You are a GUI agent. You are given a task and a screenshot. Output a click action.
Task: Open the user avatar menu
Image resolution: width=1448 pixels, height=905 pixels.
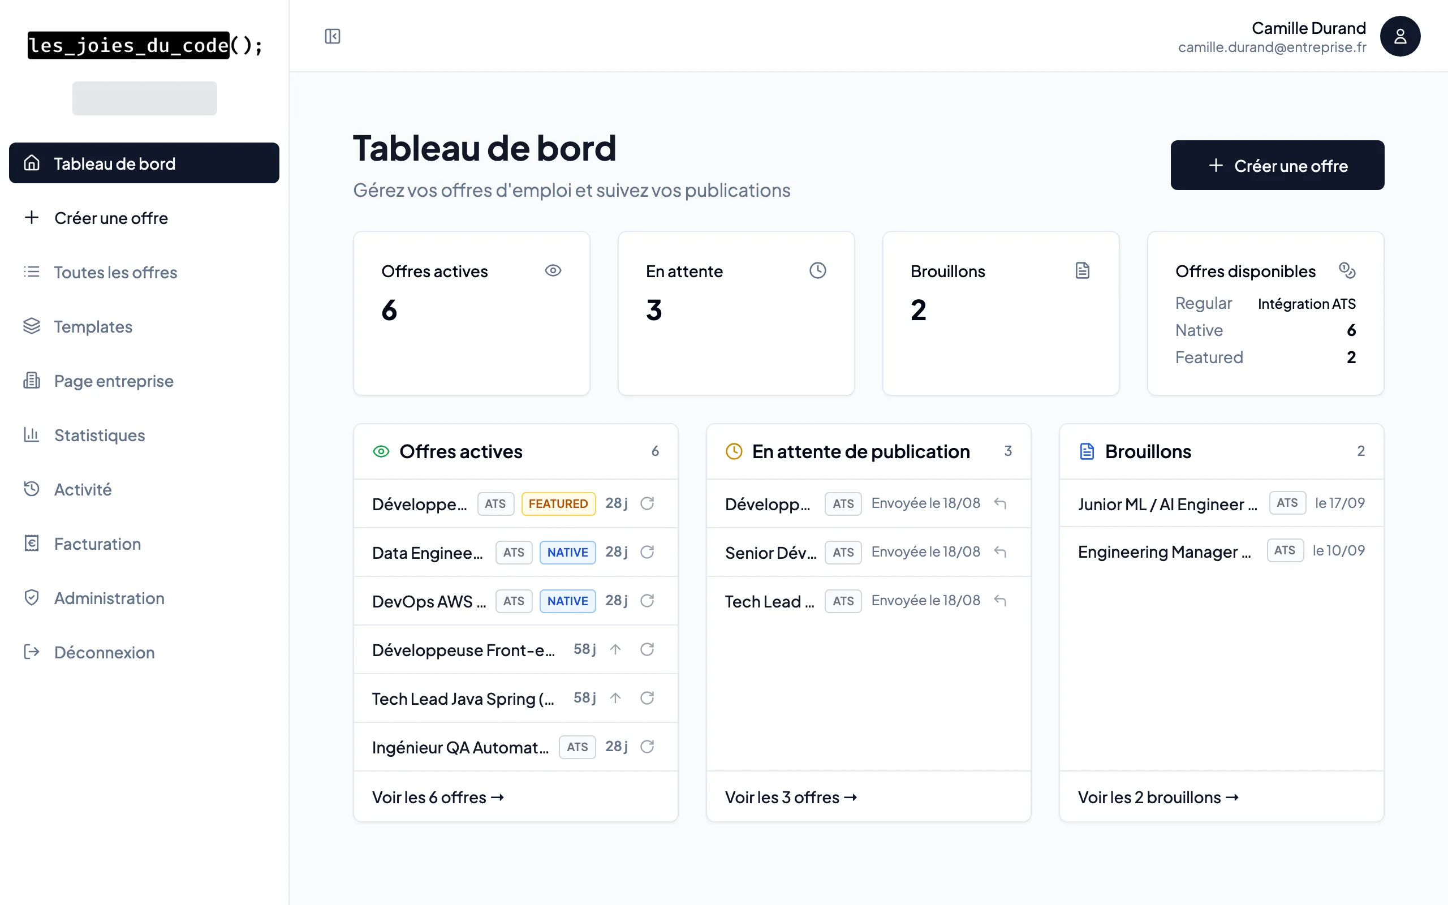1399,37
